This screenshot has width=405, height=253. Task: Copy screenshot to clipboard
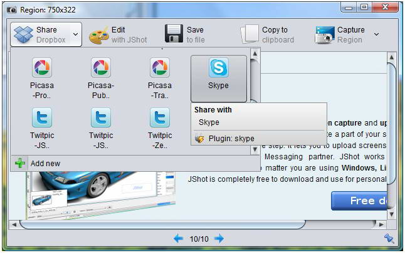(x=267, y=34)
